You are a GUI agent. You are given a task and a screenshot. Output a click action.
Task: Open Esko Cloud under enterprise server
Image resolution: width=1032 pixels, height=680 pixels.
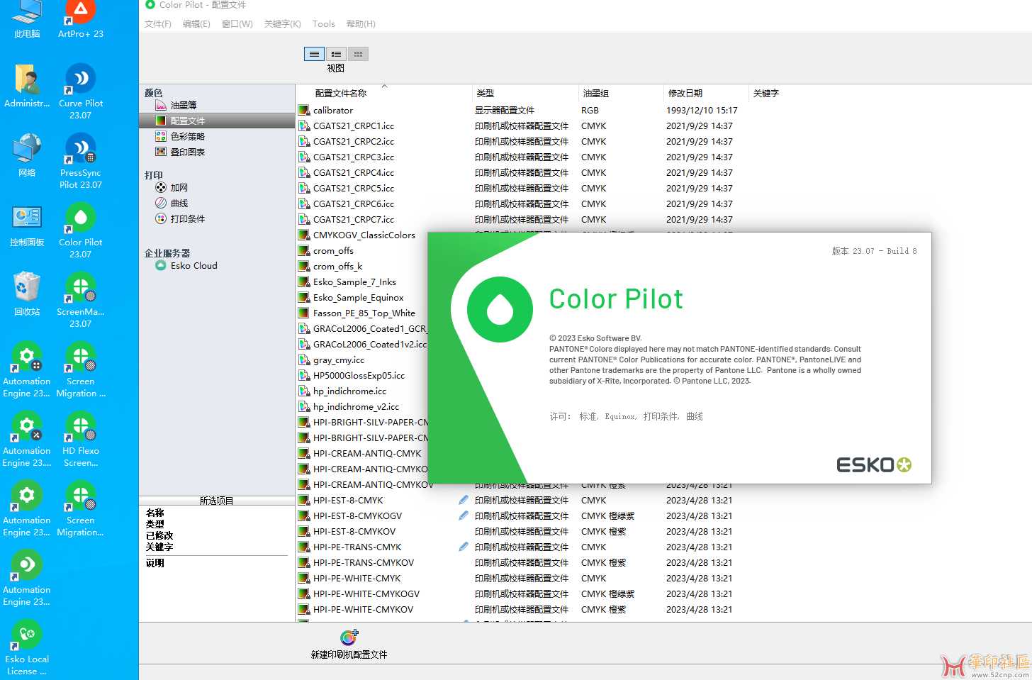pyautogui.click(x=193, y=266)
